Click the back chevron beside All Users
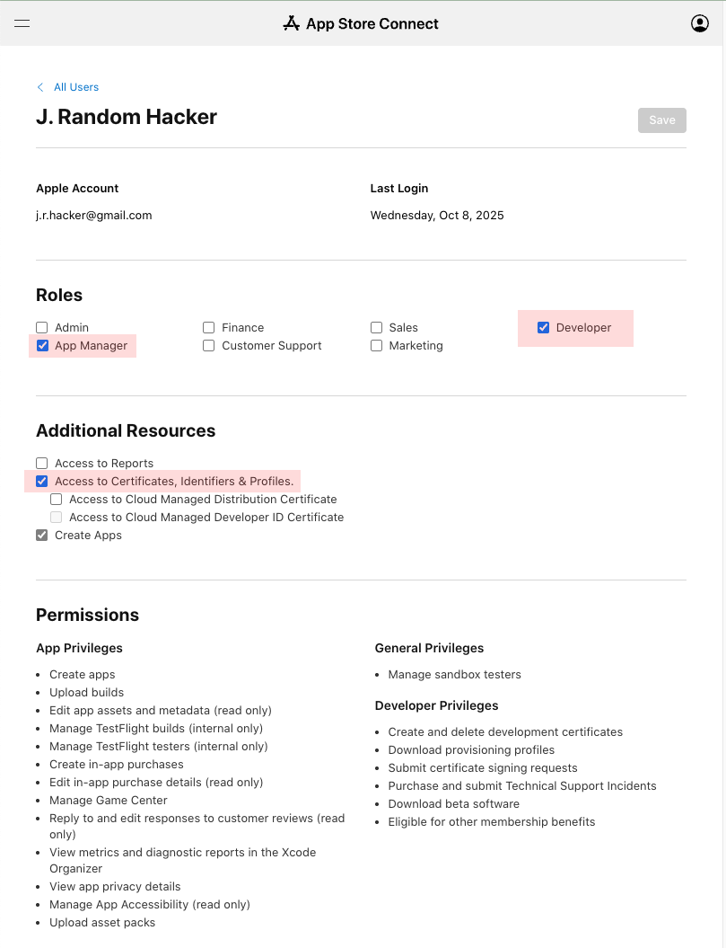Image resolution: width=726 pixels, height=948 pixels. (x=40, y=87)
